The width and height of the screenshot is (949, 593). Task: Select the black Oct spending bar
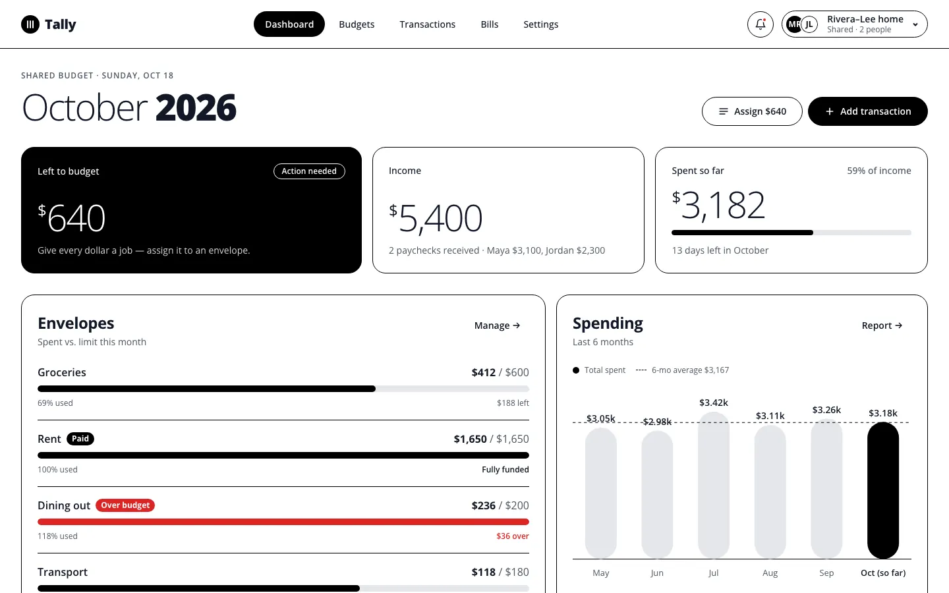point(883,491)
